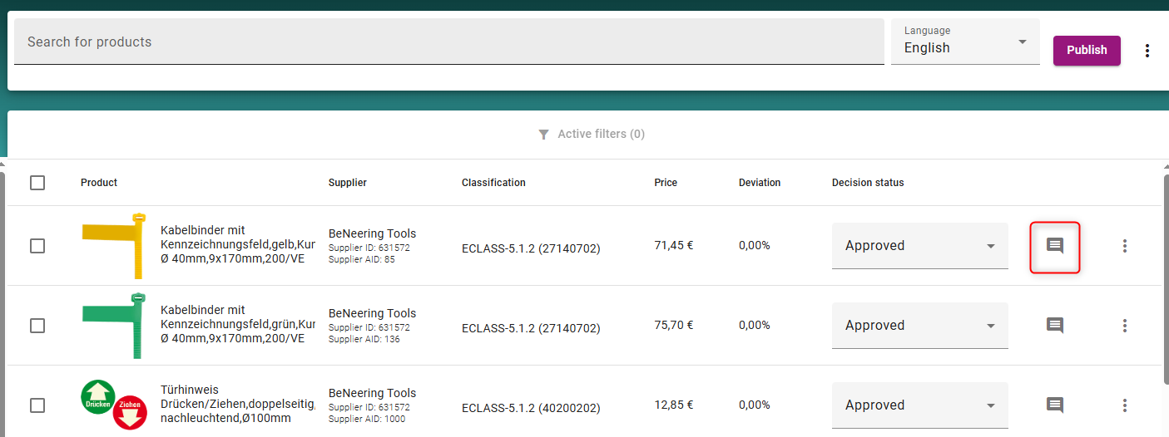The width and height of the screenshot is (1169, 437).
Task: Click the Publish button
Action: (1087, 50)
